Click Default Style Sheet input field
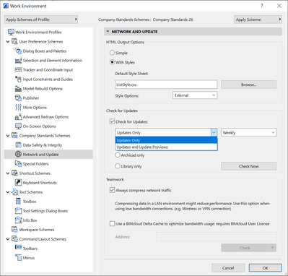Viewport: 288px width, 276px height. 166,85
